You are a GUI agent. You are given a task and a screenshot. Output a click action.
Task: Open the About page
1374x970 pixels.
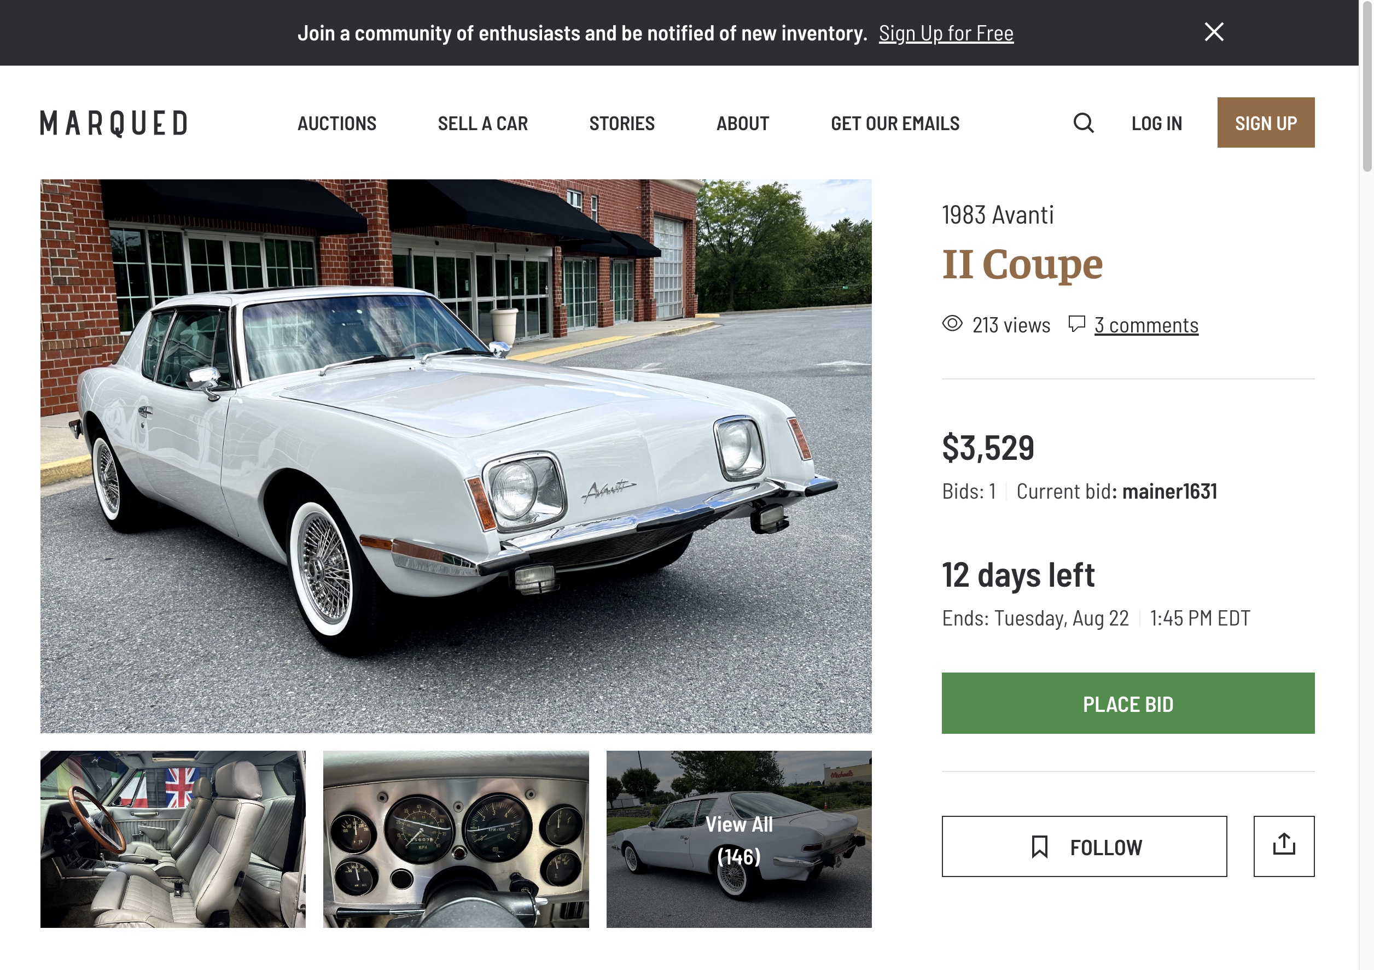pos(743,123)
